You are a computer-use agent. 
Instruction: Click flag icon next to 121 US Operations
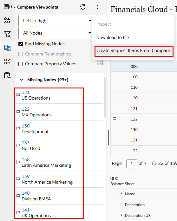(18, 95)
